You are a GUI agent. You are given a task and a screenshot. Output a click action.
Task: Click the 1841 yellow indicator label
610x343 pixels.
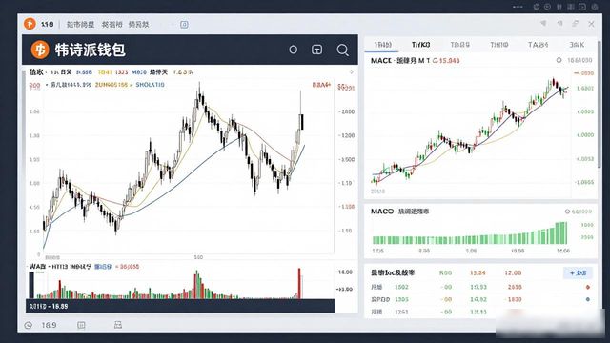pos(105,72)
